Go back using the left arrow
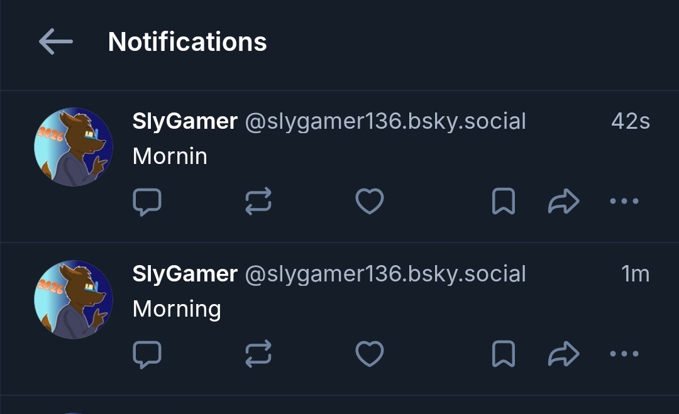Image resolution: width=679 pixels, height=414 pixels. coord(56,42)
